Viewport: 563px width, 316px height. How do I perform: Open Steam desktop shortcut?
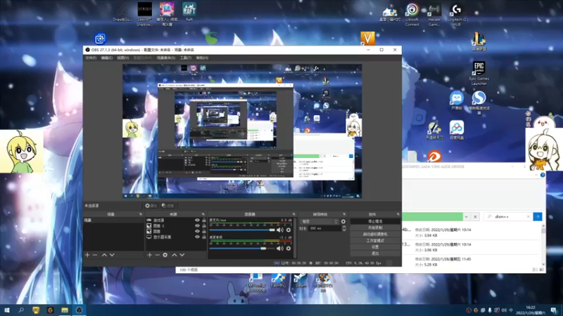click(x=301, y=281)
